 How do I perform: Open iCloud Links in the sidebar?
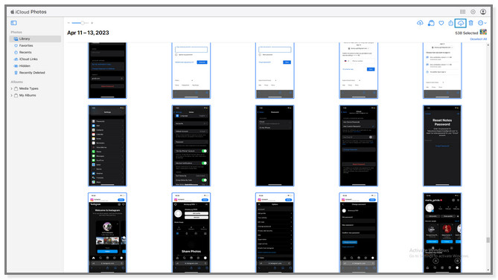click(x=28, y=59)
